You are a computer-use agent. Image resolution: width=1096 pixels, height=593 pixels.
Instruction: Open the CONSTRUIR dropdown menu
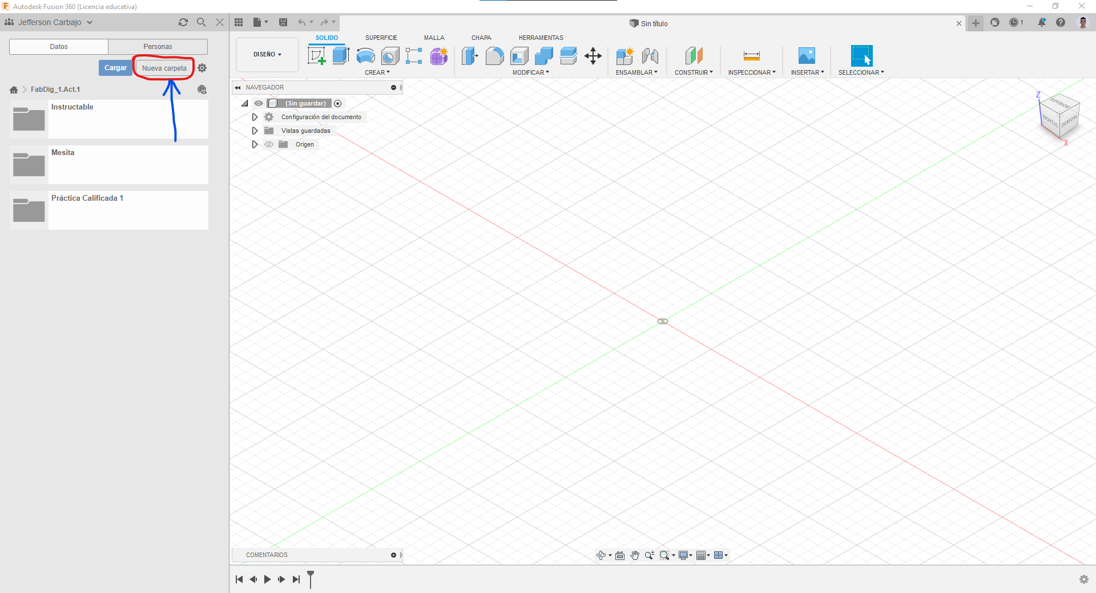[694, 72]
